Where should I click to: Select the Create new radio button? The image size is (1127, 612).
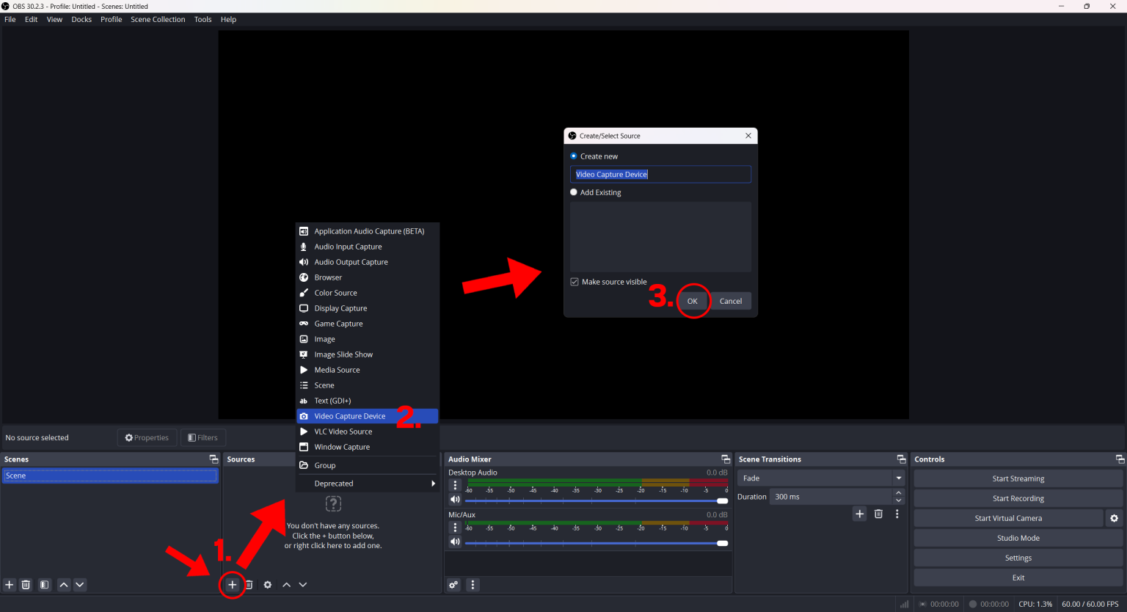point(574,156)
